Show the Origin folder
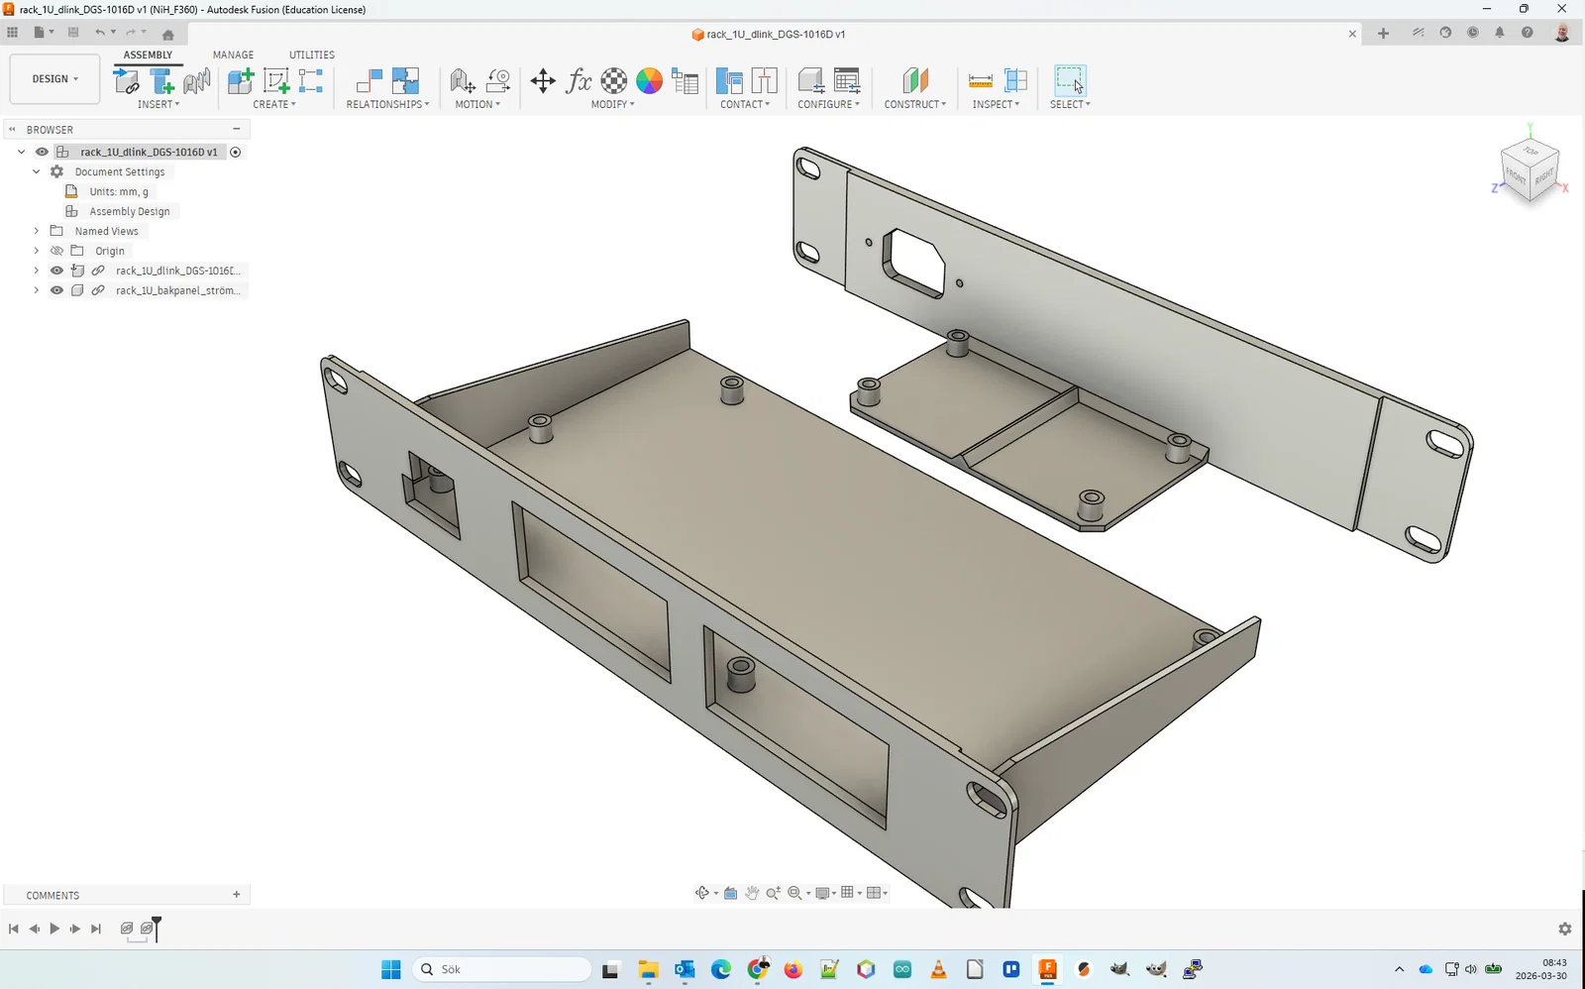This screenshot has height=989, width=1585. (x=56, y=251)
